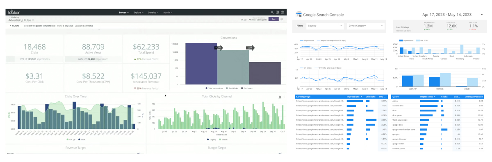Screen dimensions: 492x162
Task: Sort by Query column header
Action: [x=396, y=97]
